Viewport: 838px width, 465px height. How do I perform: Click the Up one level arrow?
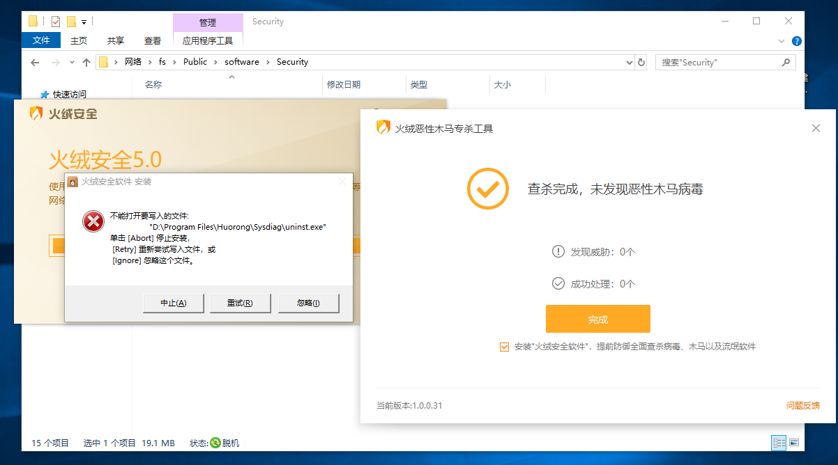pos(86,62)
